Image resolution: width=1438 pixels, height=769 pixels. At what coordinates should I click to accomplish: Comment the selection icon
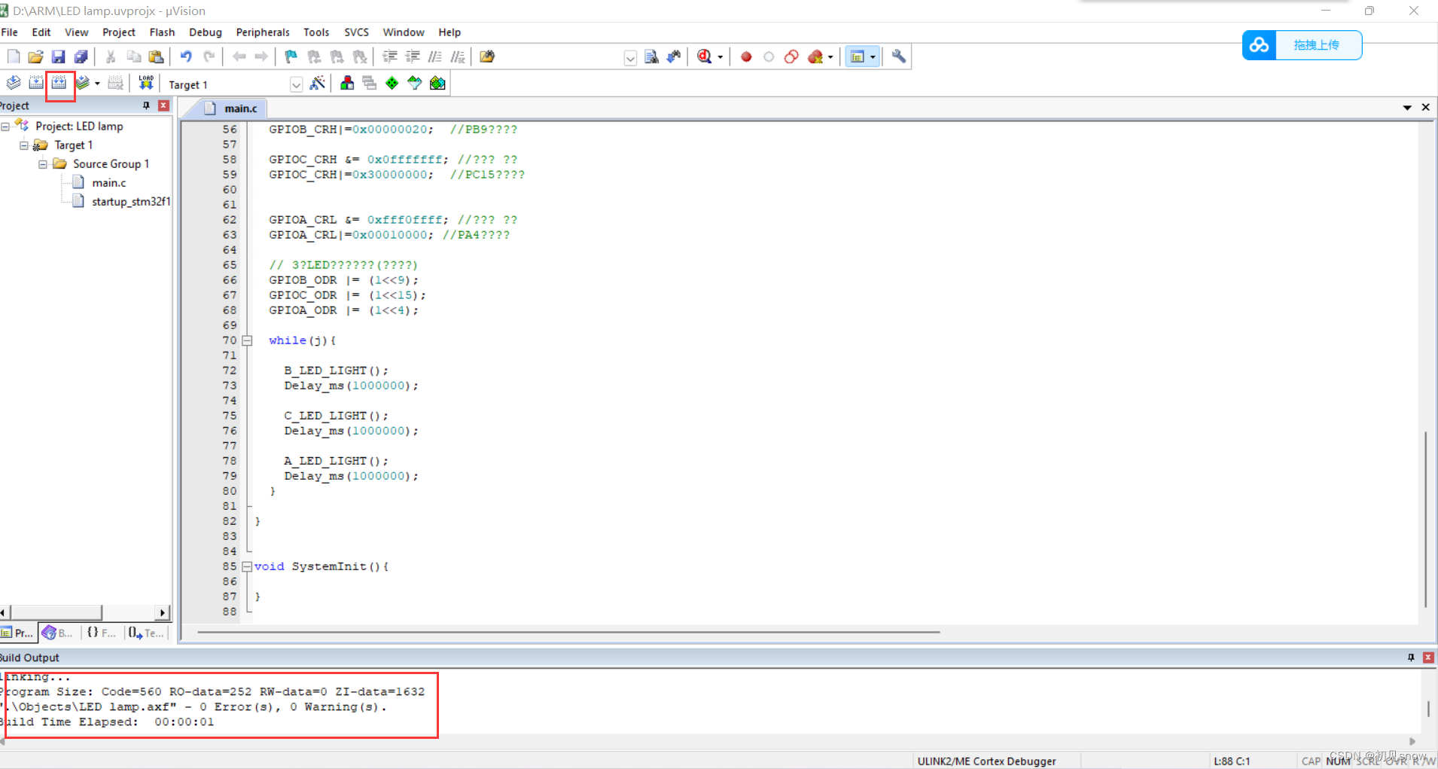[435, 56]
